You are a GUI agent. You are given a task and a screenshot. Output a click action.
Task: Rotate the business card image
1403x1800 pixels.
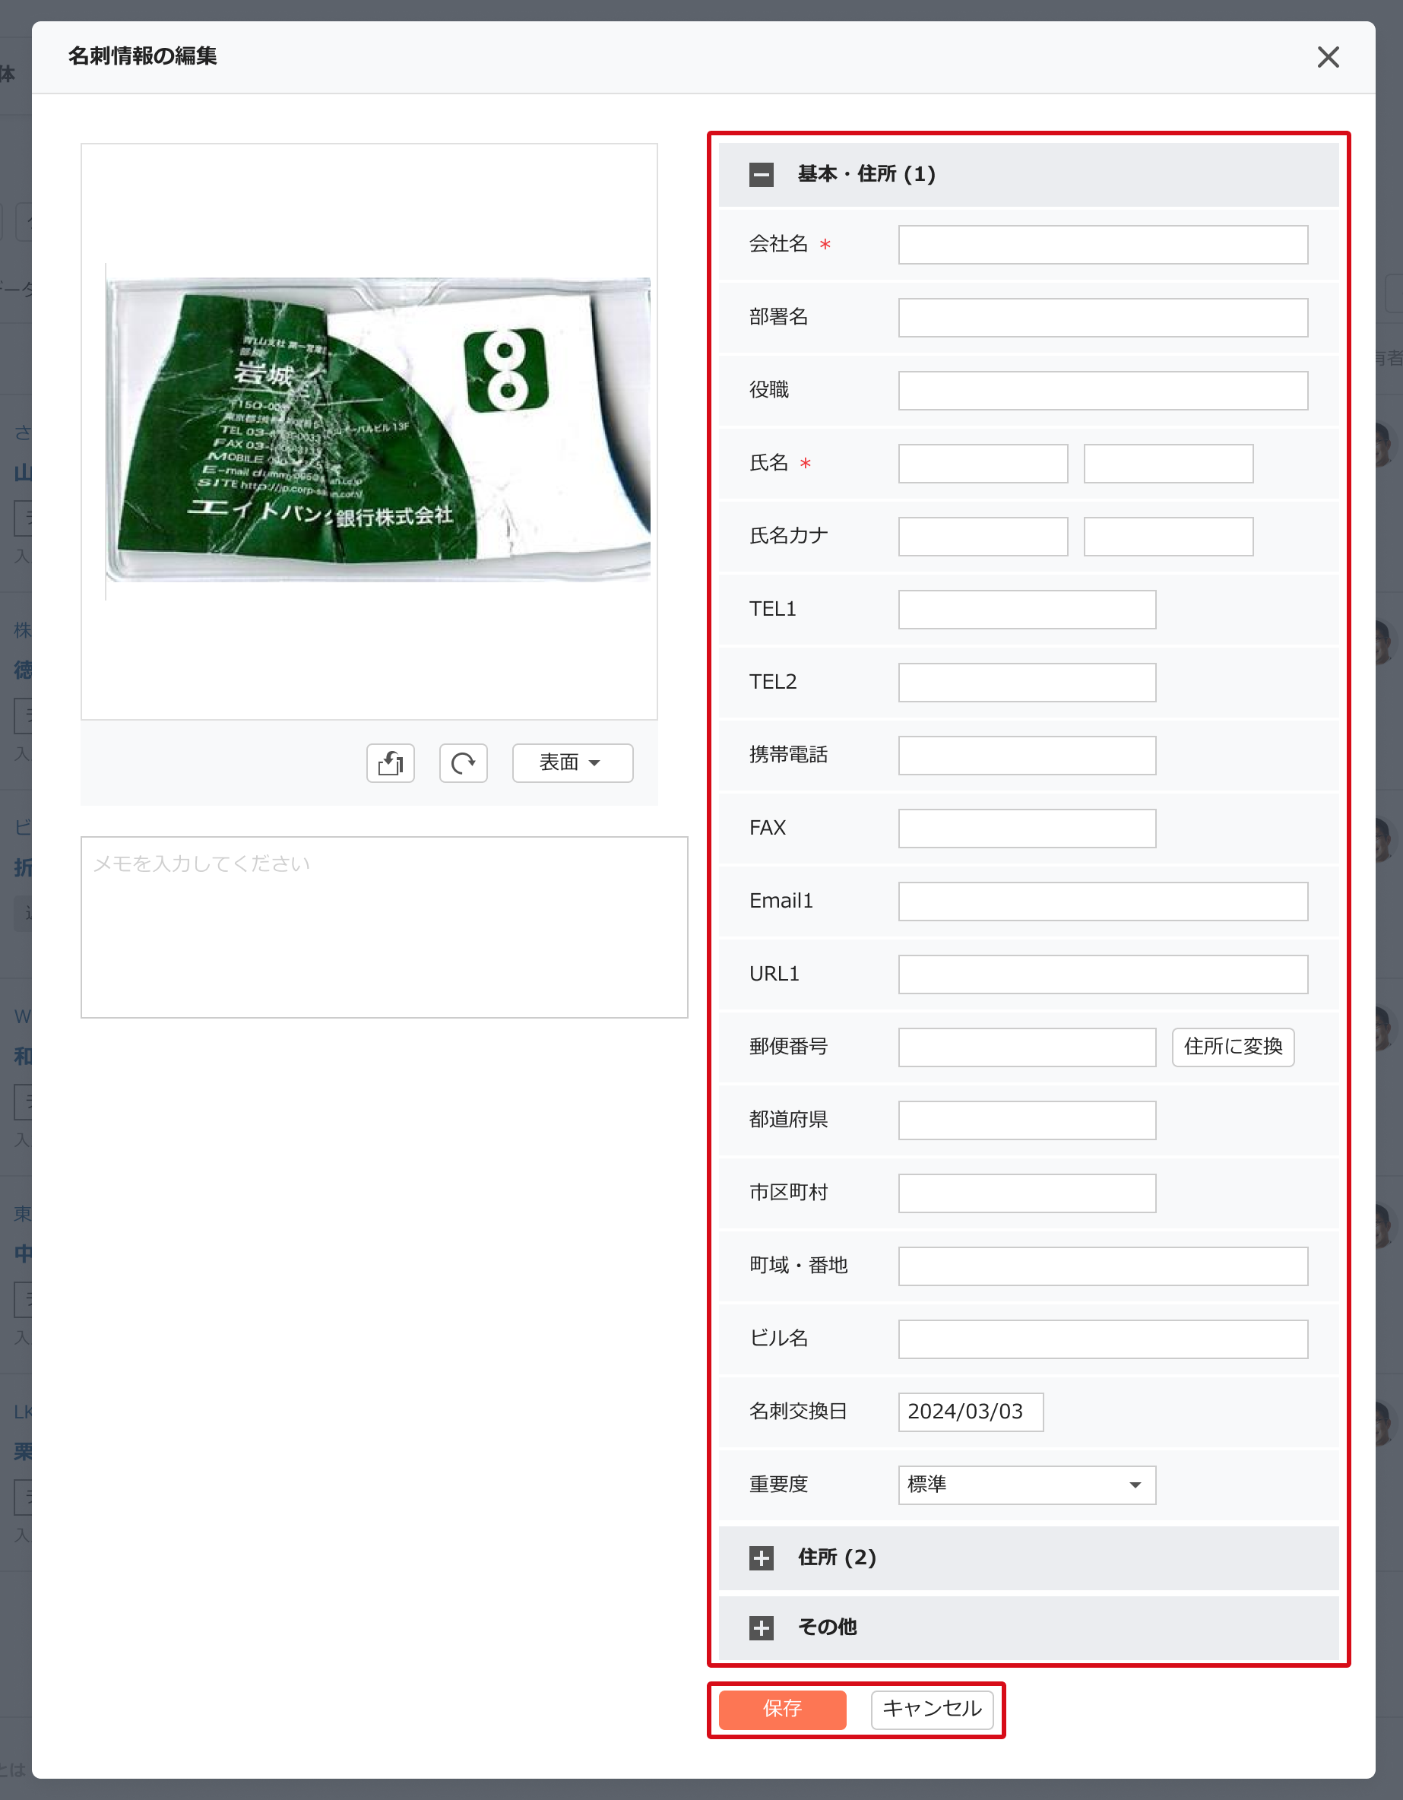coord(463,762)
